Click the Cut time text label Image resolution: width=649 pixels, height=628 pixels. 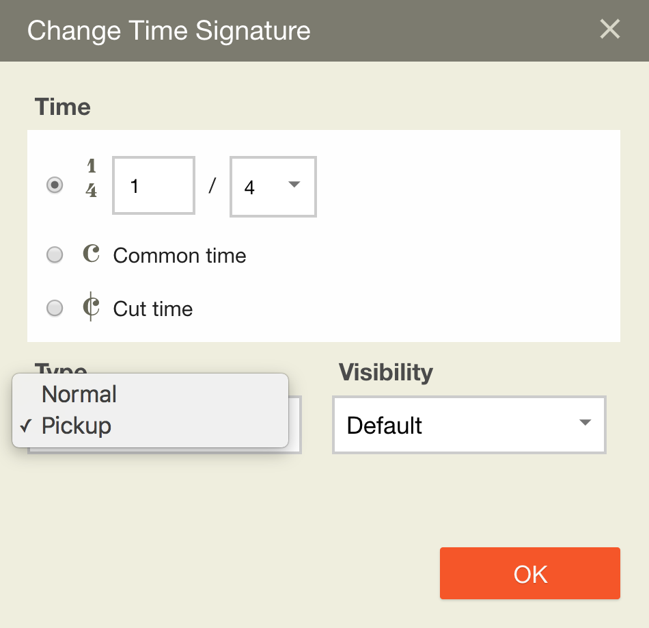click(153, 309)
